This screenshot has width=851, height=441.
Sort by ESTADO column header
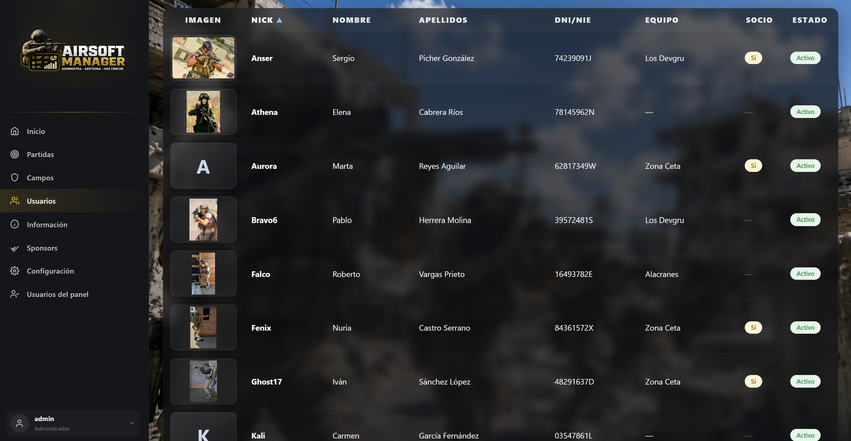(x=810, y=20)
